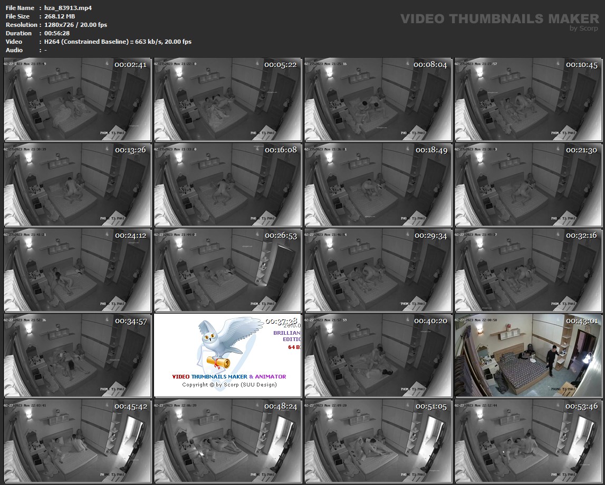Choose the frame stamped 00:40:20
605x485 pixels.
pos(378,355)
